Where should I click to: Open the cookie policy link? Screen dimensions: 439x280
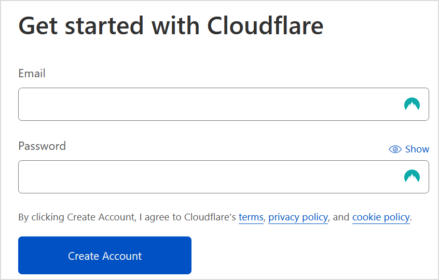click(381, 217)
